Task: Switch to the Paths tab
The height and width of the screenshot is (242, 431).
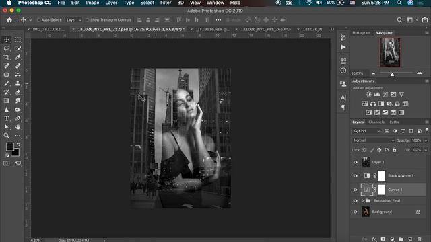Action: pos(394,122)
